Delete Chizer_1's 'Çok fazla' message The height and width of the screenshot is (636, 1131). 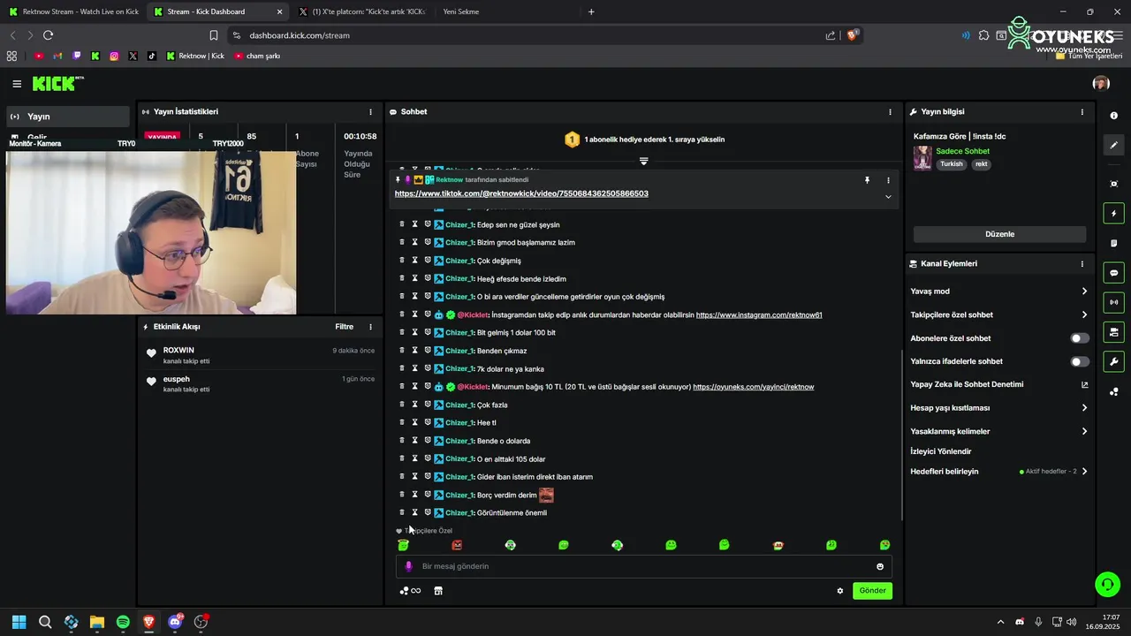(x=402, y=405)
